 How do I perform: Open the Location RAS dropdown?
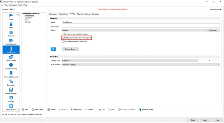coord(12,9)
